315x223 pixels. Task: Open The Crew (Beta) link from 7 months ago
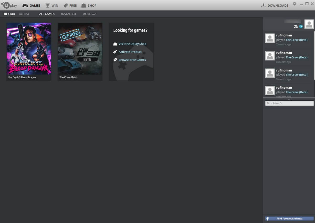(297, 40)
